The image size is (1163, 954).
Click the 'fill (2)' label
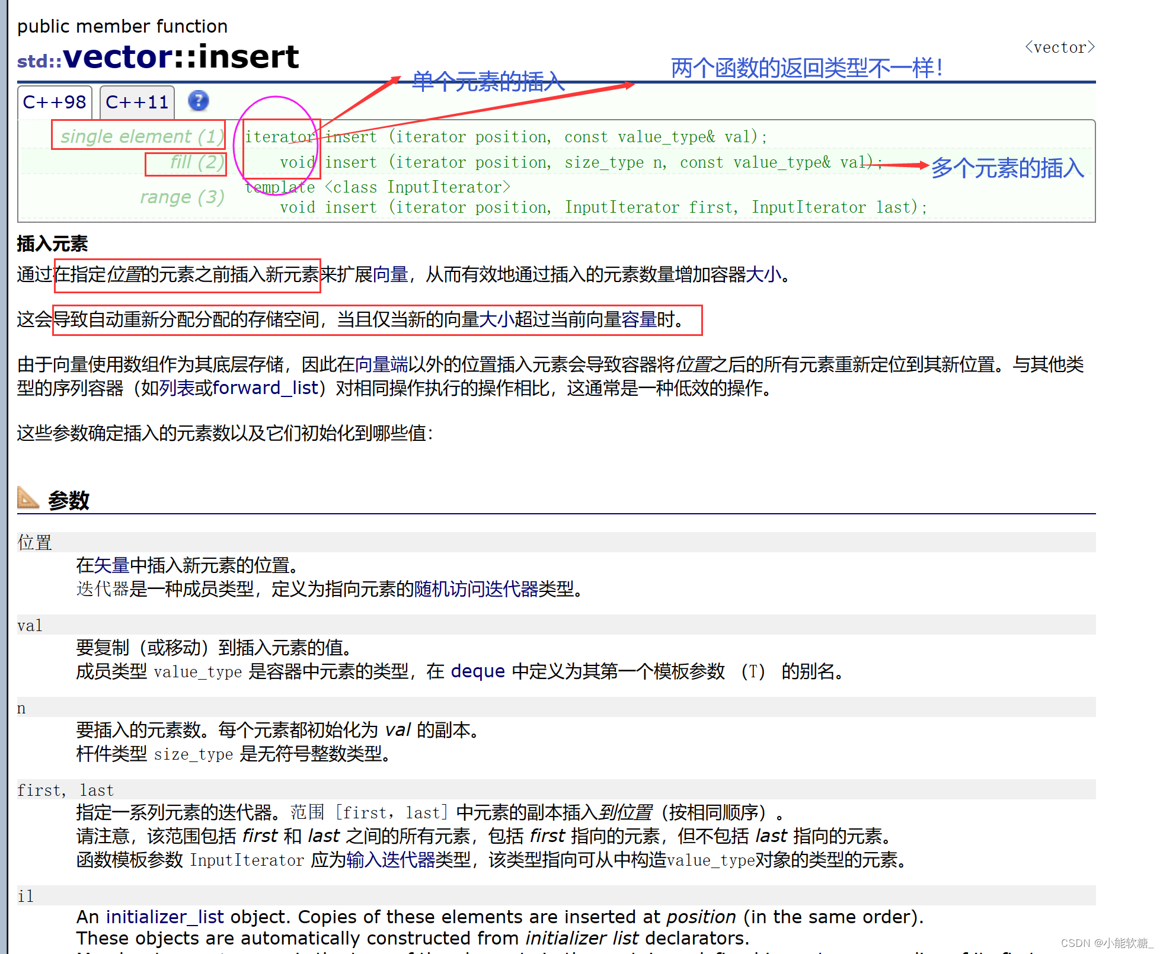197,162
